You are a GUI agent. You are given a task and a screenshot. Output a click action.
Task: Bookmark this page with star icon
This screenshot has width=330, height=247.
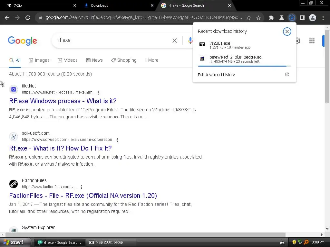pos(258,18)
